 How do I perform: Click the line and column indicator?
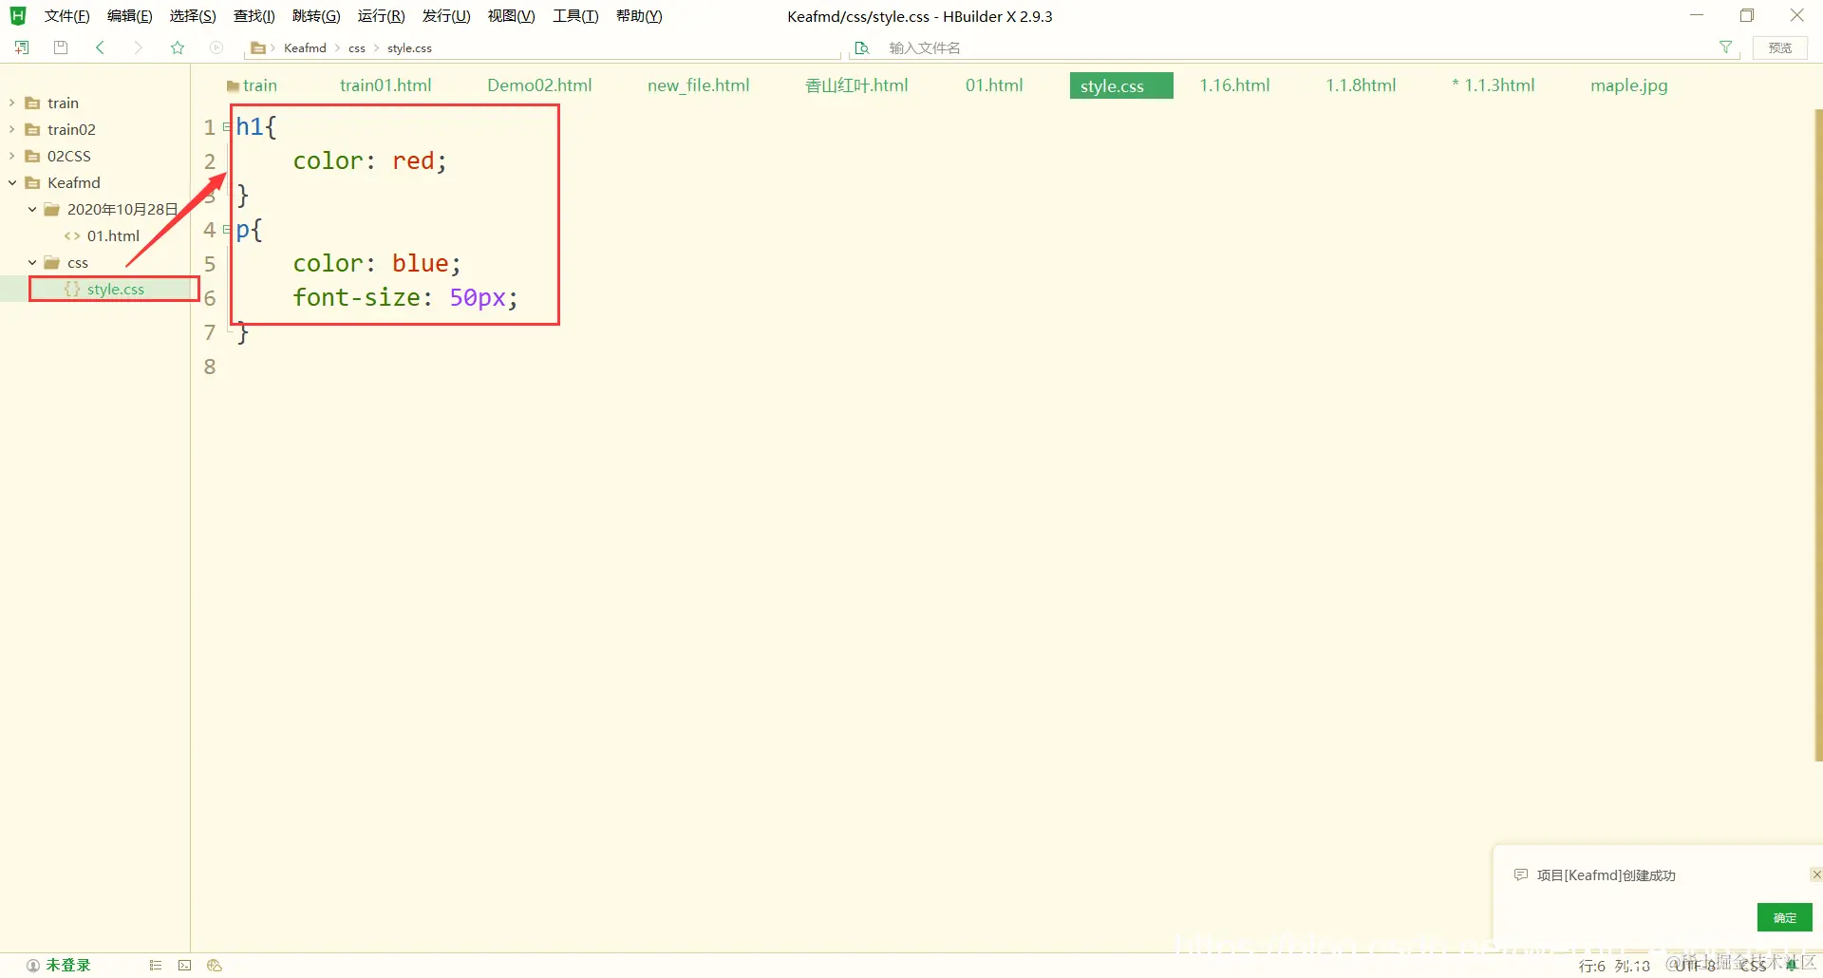click(1614, 966)
